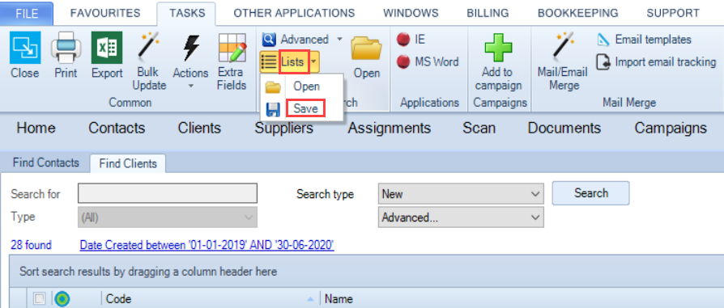Screen dimensions: 724x308
Task: Click the Search for input field
Action: point(167,194)
